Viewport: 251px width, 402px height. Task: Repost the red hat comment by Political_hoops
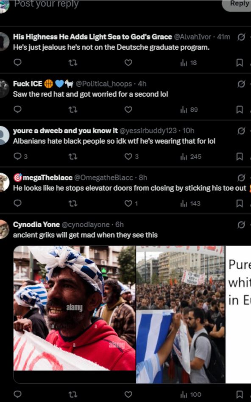[73, 110]
